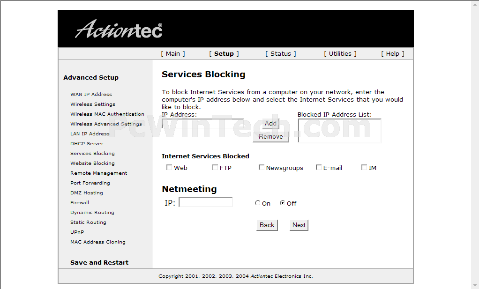Select the Setup tab
This screenshot has height=289, width=479.
(224, 54)
